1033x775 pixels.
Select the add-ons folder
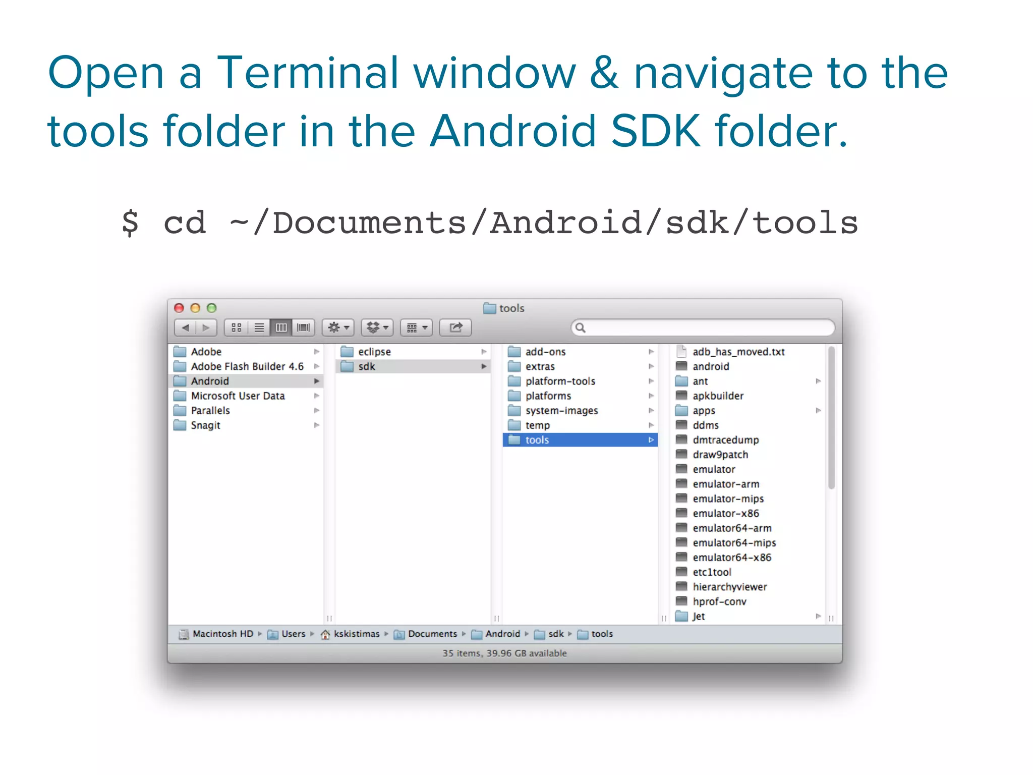(581, 352)
